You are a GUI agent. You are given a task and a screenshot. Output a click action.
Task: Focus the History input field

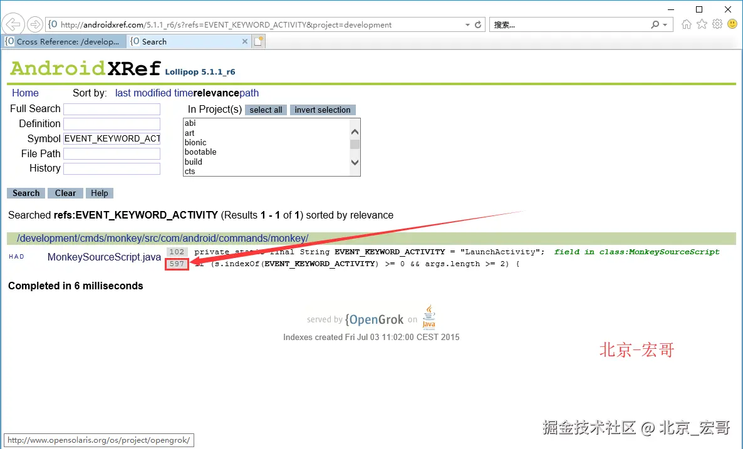(x=112, y=168)
